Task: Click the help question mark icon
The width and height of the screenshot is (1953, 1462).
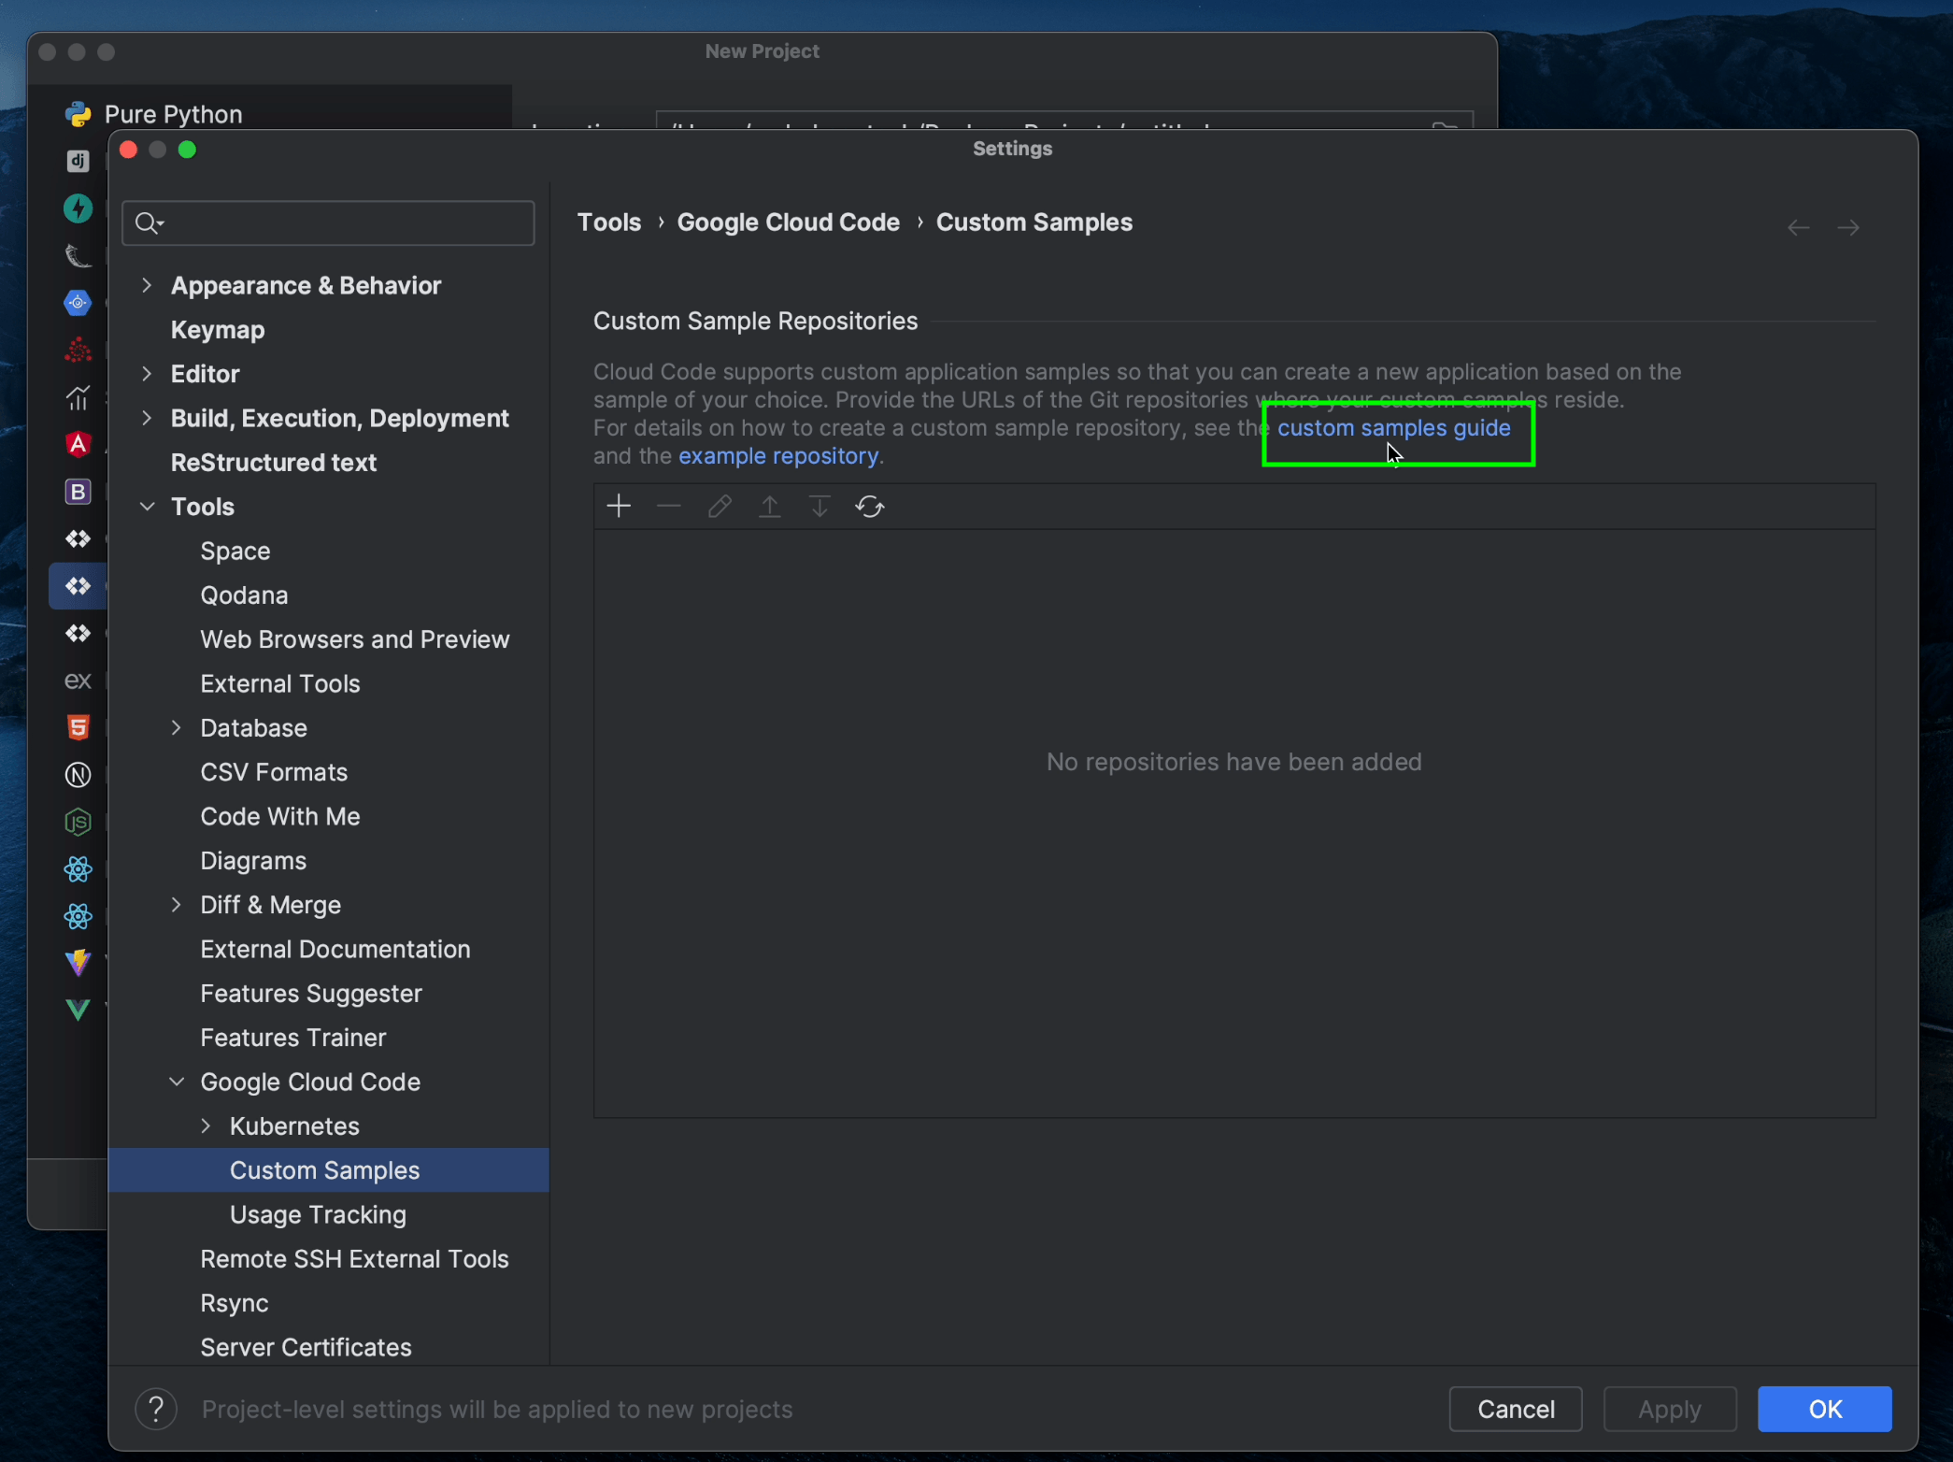Action: click(x=156, y=1409)
